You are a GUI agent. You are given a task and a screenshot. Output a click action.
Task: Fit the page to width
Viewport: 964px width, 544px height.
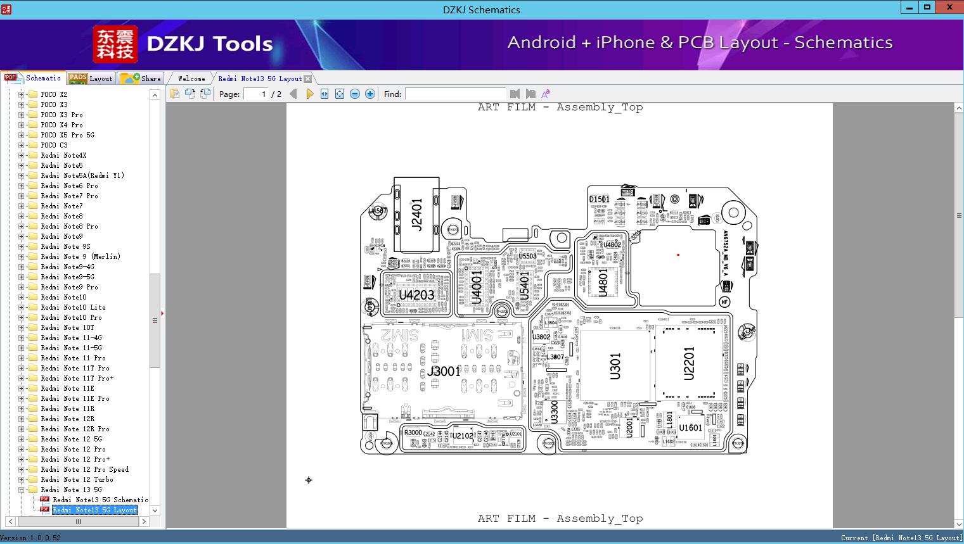point(325,94)
